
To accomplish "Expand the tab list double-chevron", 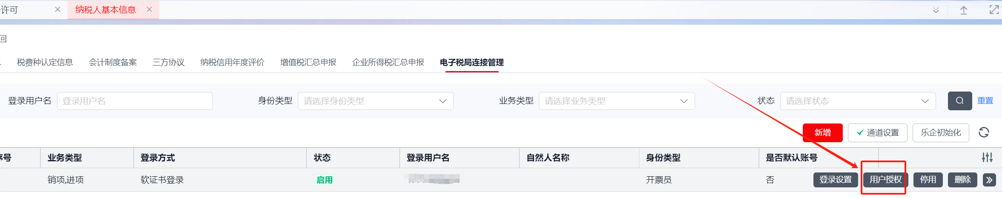I will (x=936, y=10).
